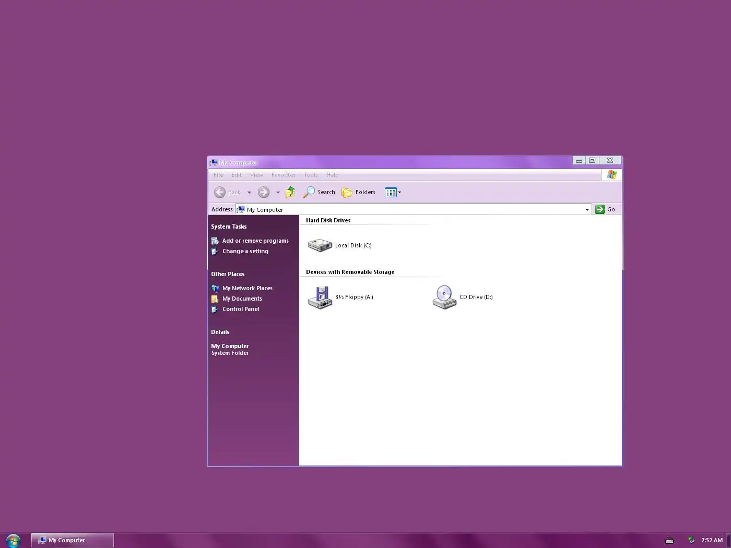
Task: Click the My Computer title bar icon
Action: point(213,162)
